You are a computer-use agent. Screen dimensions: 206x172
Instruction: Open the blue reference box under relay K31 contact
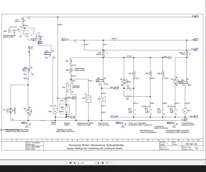47,53
